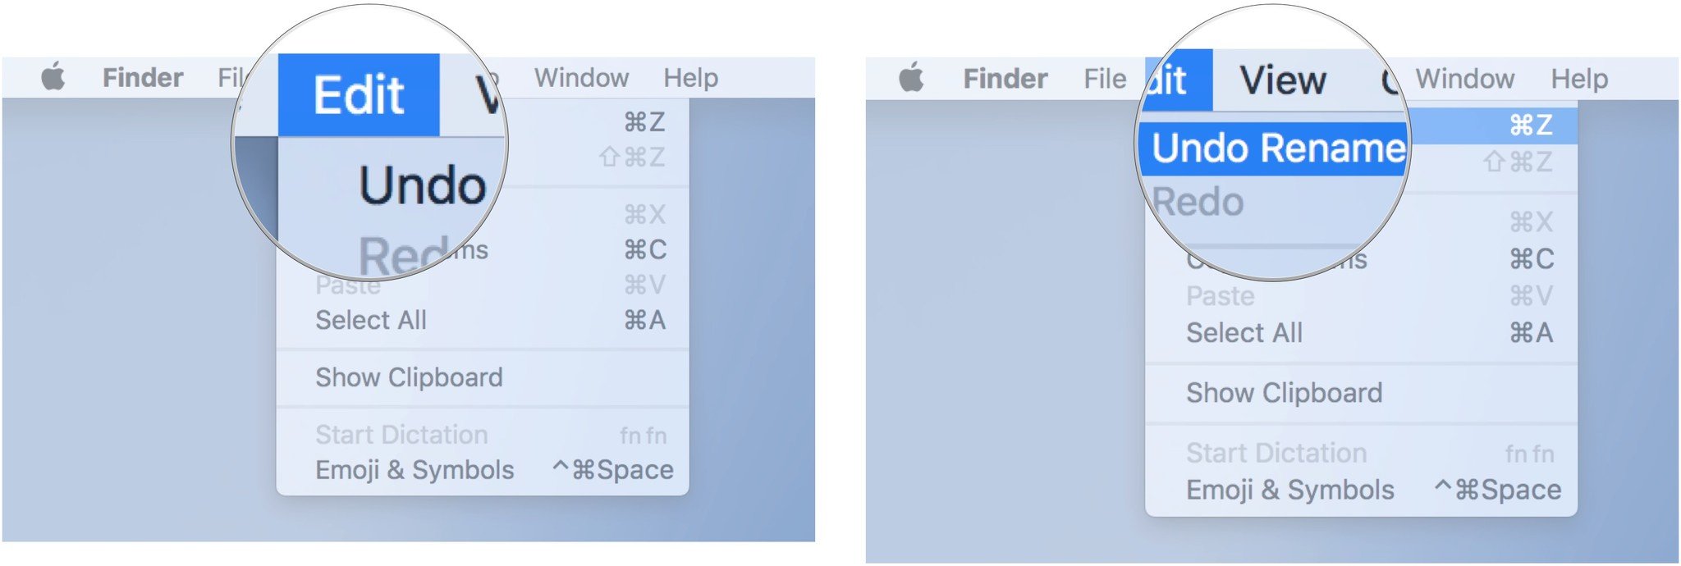Choose Select All in the left Edit menu
Image resolution: width=1681 pixels, height=566 pixels.
pos(371,320)
